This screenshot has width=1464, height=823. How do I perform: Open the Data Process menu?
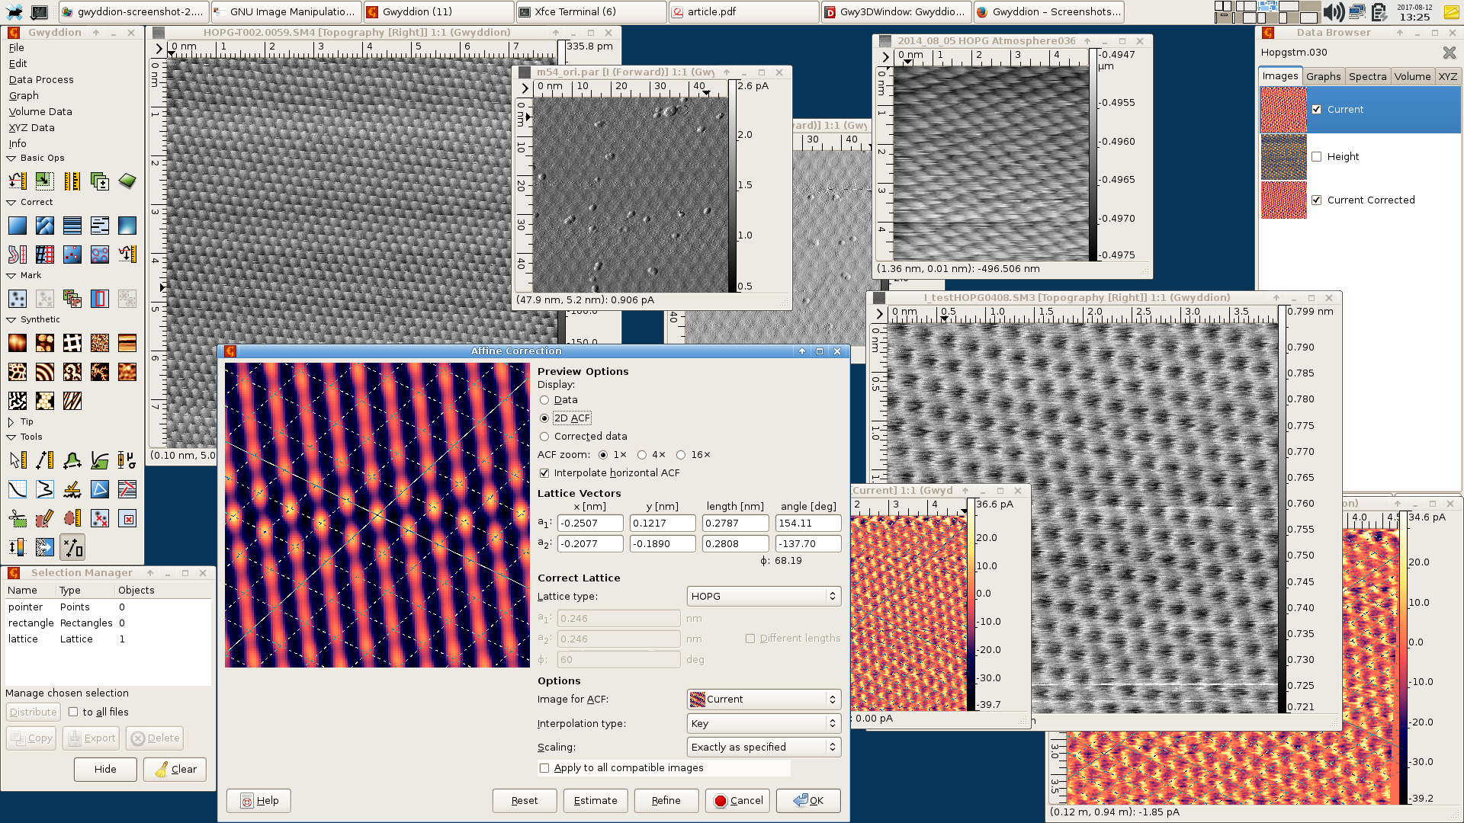tap(41, 79)
